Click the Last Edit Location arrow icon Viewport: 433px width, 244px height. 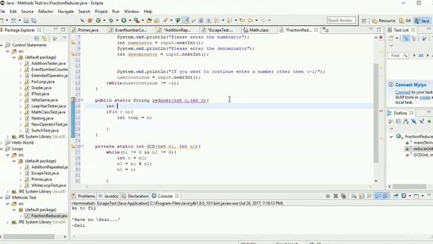pos(242,20)
